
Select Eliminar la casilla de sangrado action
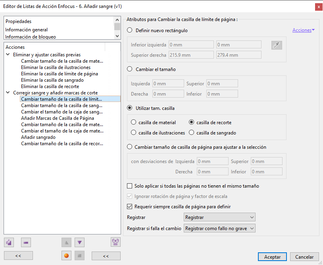[x=52, y=80]
